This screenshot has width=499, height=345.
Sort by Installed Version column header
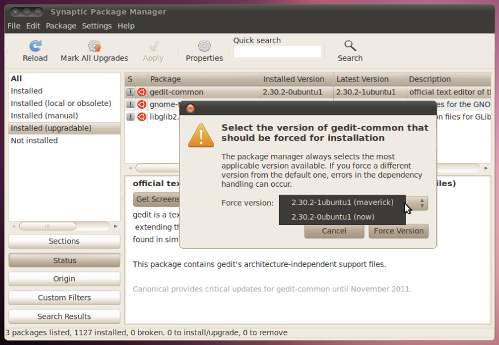pyautogui.click(x=297, y=79)
